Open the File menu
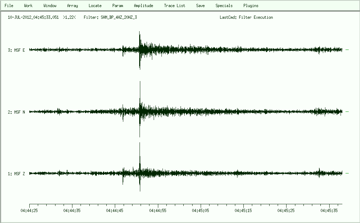This screenshot has height=223, width=360. [9, 6]
